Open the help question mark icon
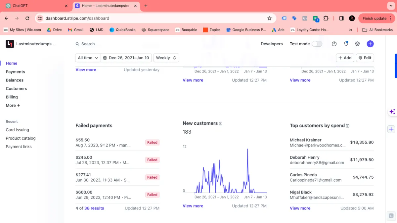Screen dimensions: 397x223 tap(334, 44)
